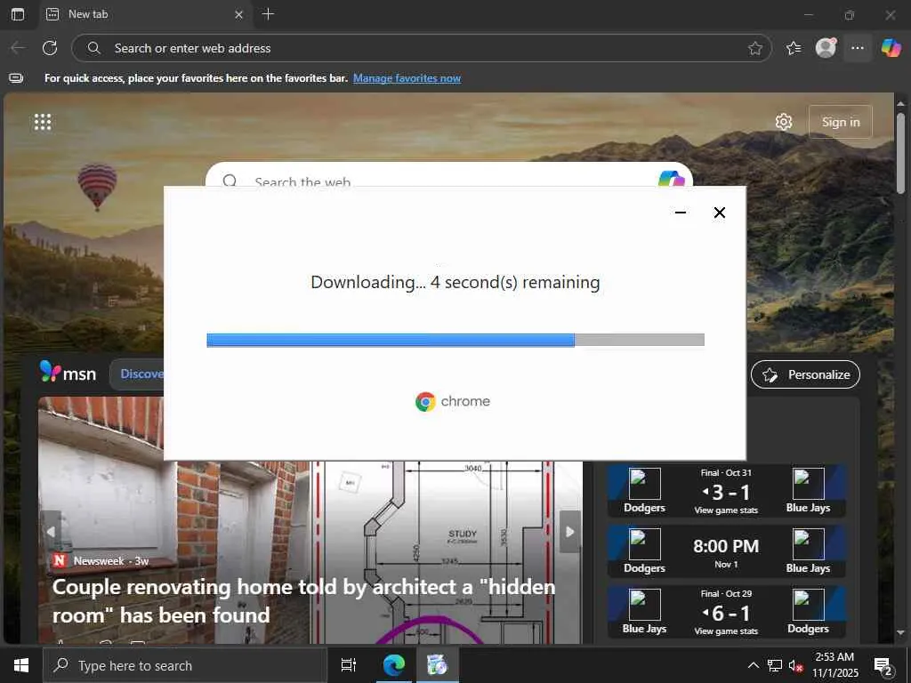Open Task View on taskbar
Screen dimensions: 911x683
pos(349,665)
